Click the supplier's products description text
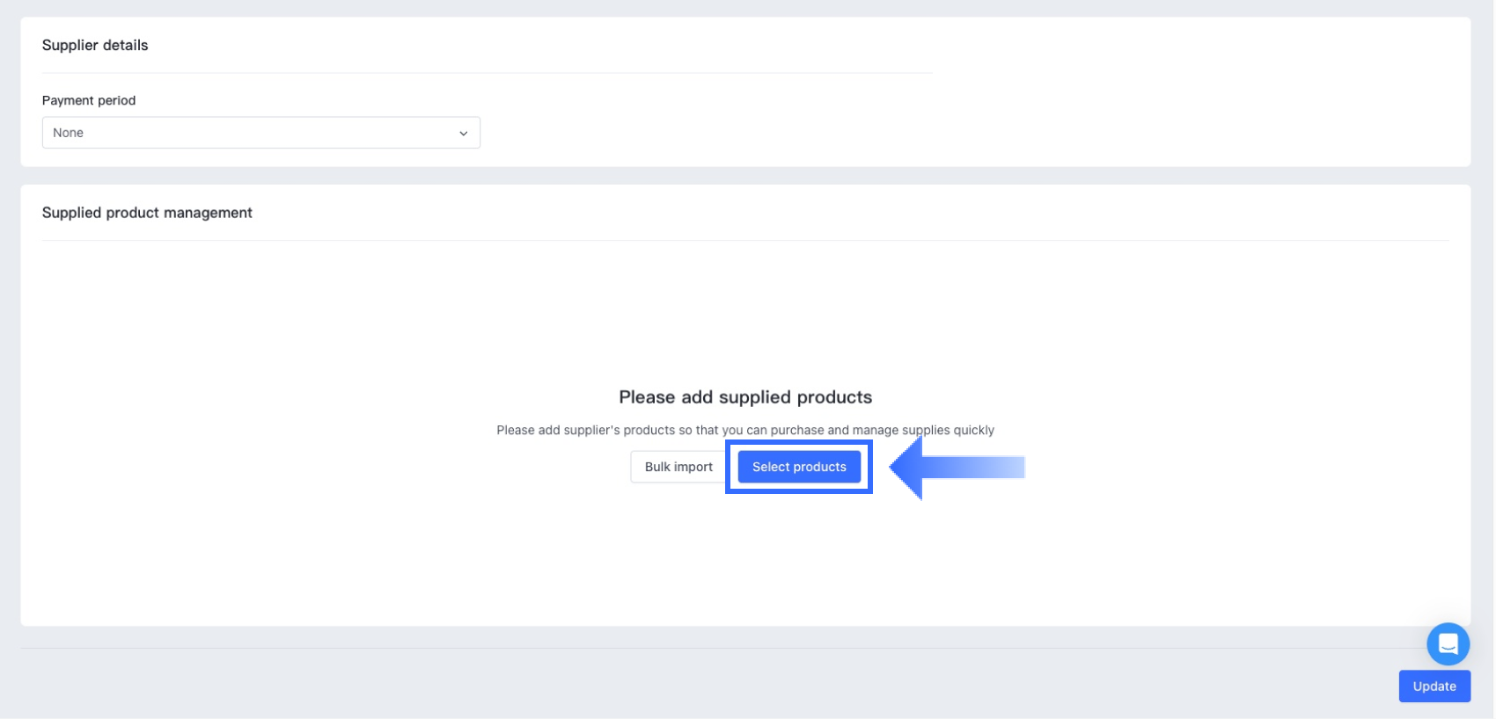The image size is (1496, 719). pyautogui.click(x=745, y=430)
